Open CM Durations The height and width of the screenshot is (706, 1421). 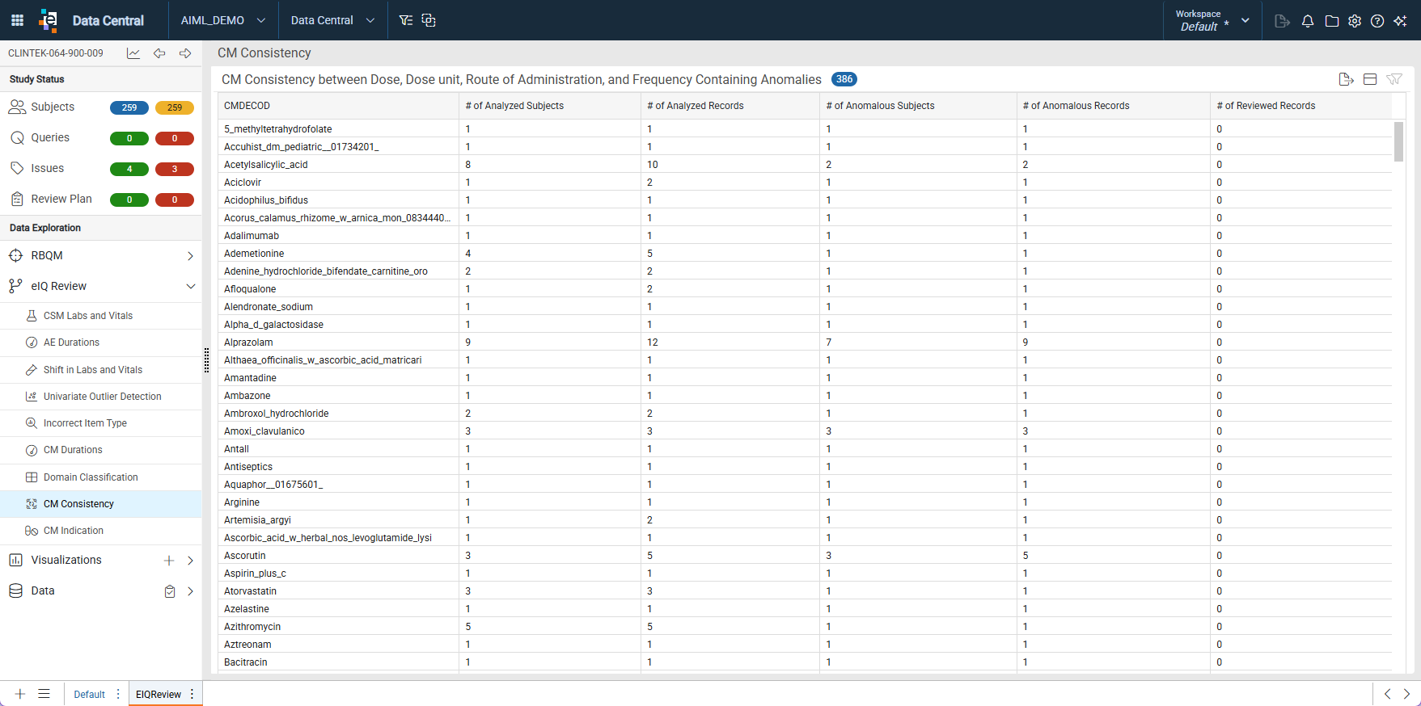coord(100,450)
